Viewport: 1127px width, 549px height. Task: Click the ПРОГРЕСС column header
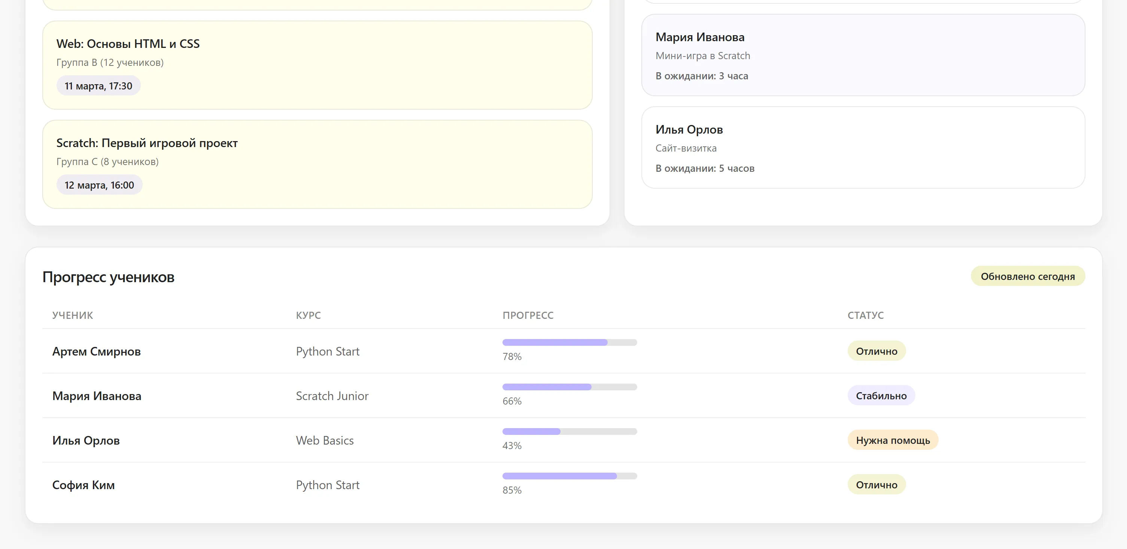coord(528,315)
